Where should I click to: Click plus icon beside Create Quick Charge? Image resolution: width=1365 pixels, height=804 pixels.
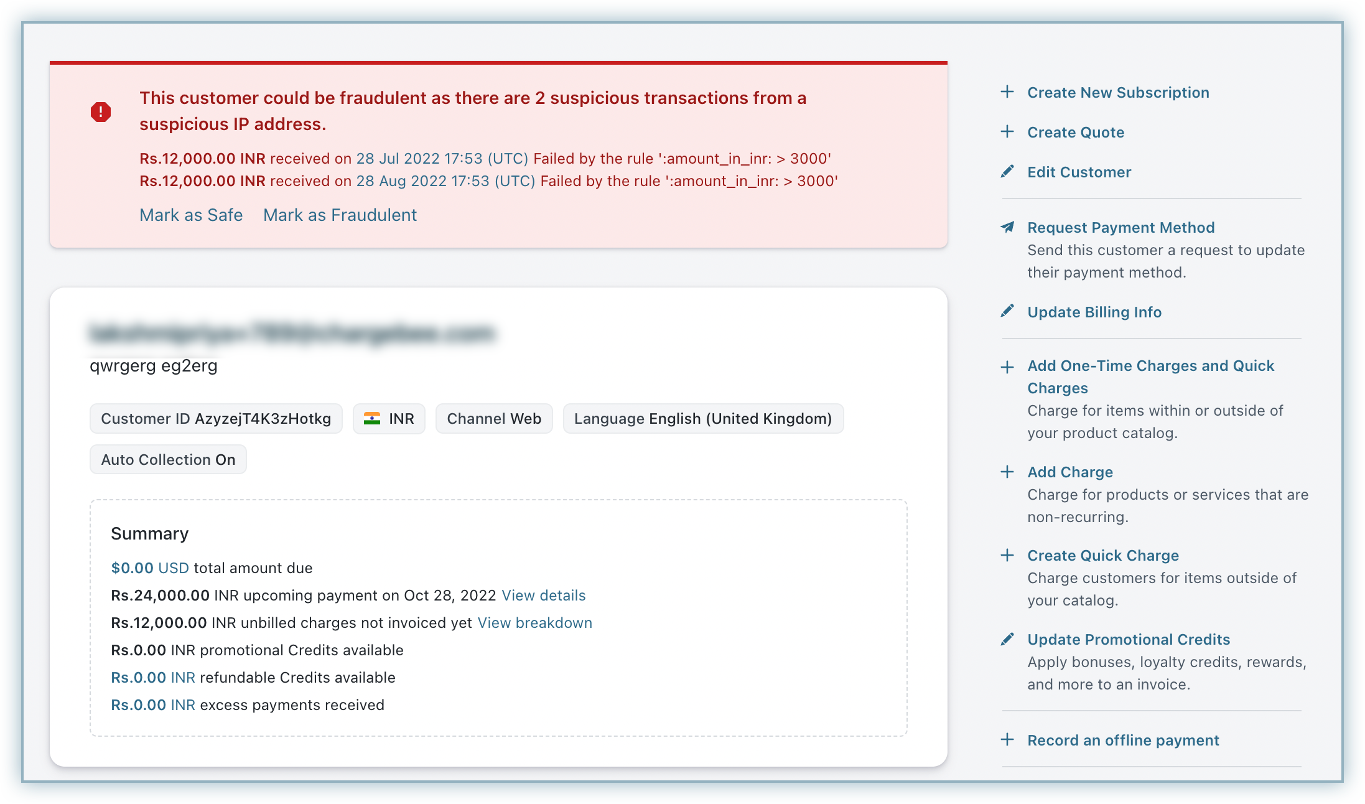point(1007,555)
